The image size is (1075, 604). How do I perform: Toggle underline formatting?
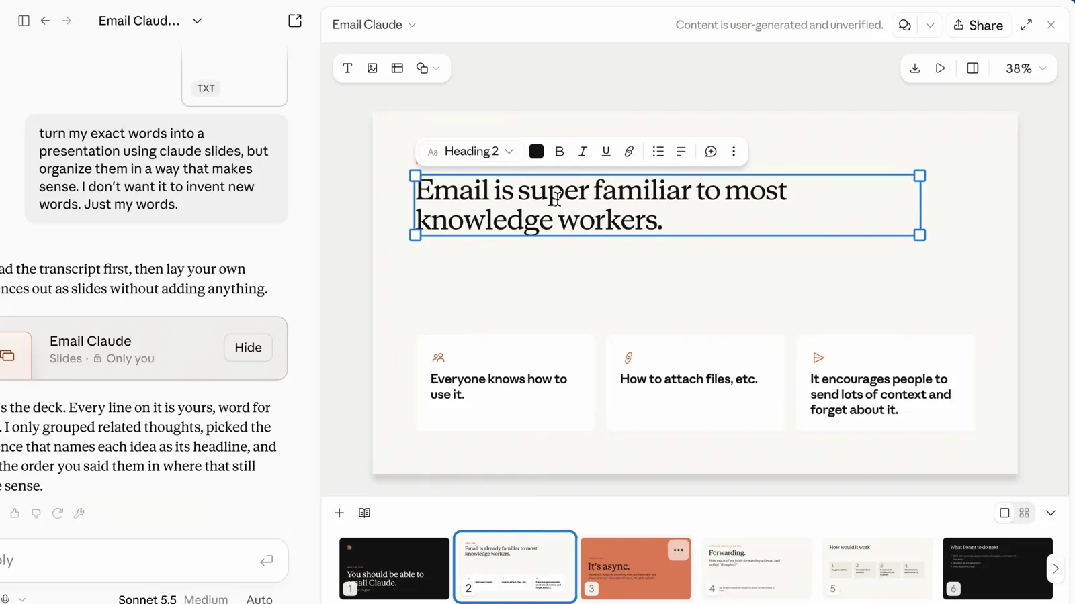[x=606, y=152]
